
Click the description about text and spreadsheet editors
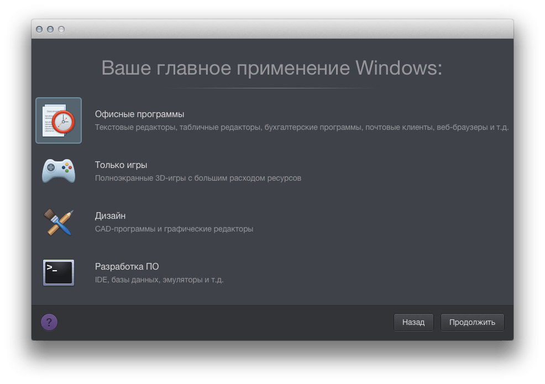click(302, 127)
